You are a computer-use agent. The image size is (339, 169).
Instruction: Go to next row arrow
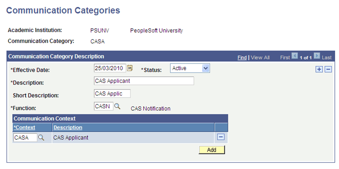(x=317, y=56)
